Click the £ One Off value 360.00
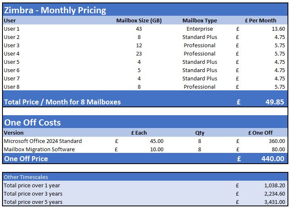Image resolution: width=290 pixels, height=208 pixels. tap(277, 141)
